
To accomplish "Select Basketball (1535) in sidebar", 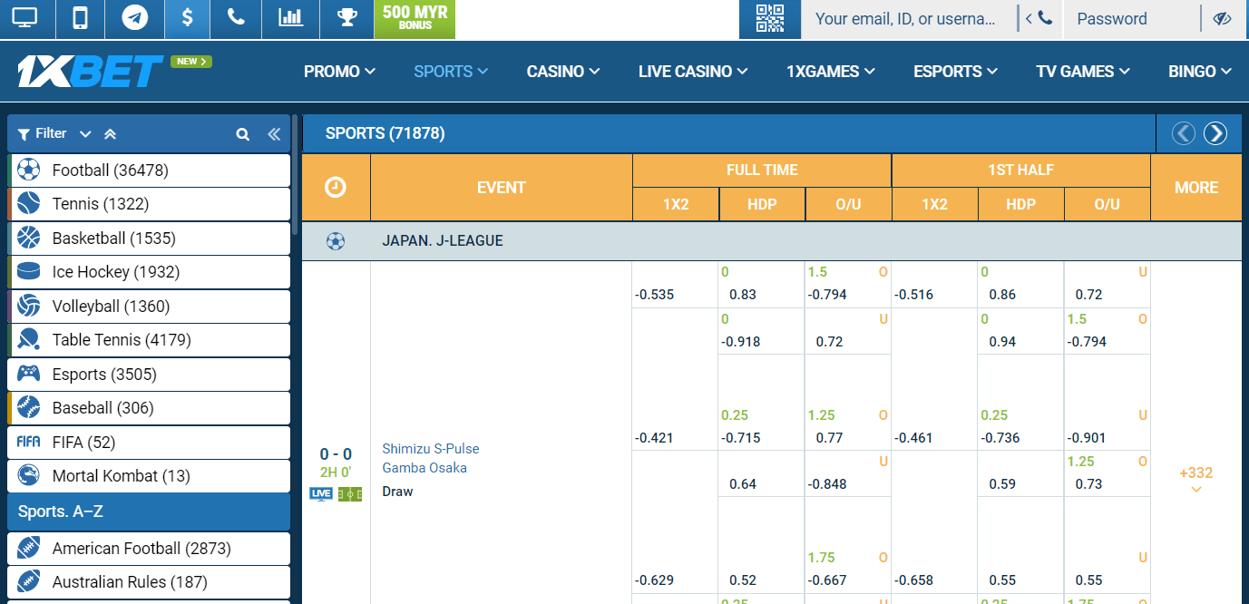I will point(149,239).
